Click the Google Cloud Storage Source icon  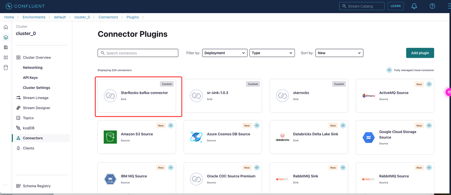pos(369,137)
